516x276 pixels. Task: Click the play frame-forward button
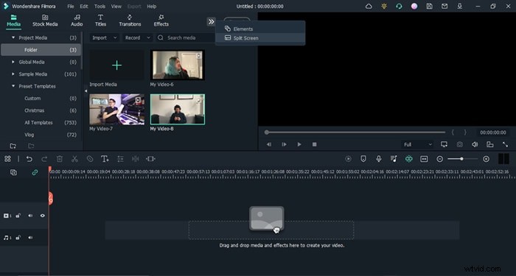click(x=284, y=144)
